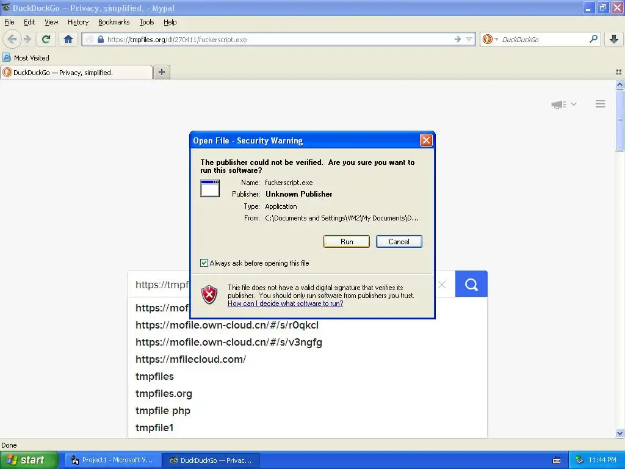Switch to DuckDuckGo taskbar item
The width and height of the screenshot is (625, 469).
(212, 460)
